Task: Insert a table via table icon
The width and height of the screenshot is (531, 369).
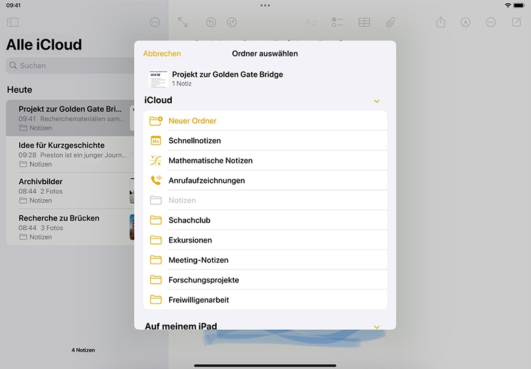Action: coord(364,22)
